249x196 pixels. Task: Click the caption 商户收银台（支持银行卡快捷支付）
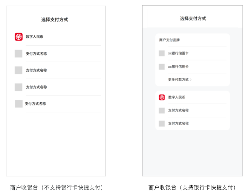tap(193, 187)
